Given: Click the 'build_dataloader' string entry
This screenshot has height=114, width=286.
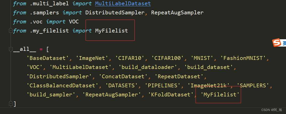Looking at the screenshot, I should coord(148,67).
